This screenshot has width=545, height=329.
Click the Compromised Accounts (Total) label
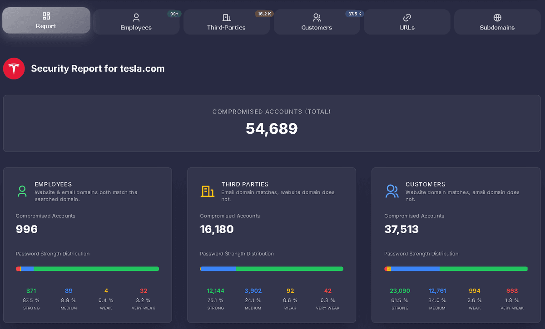point(272,112)
